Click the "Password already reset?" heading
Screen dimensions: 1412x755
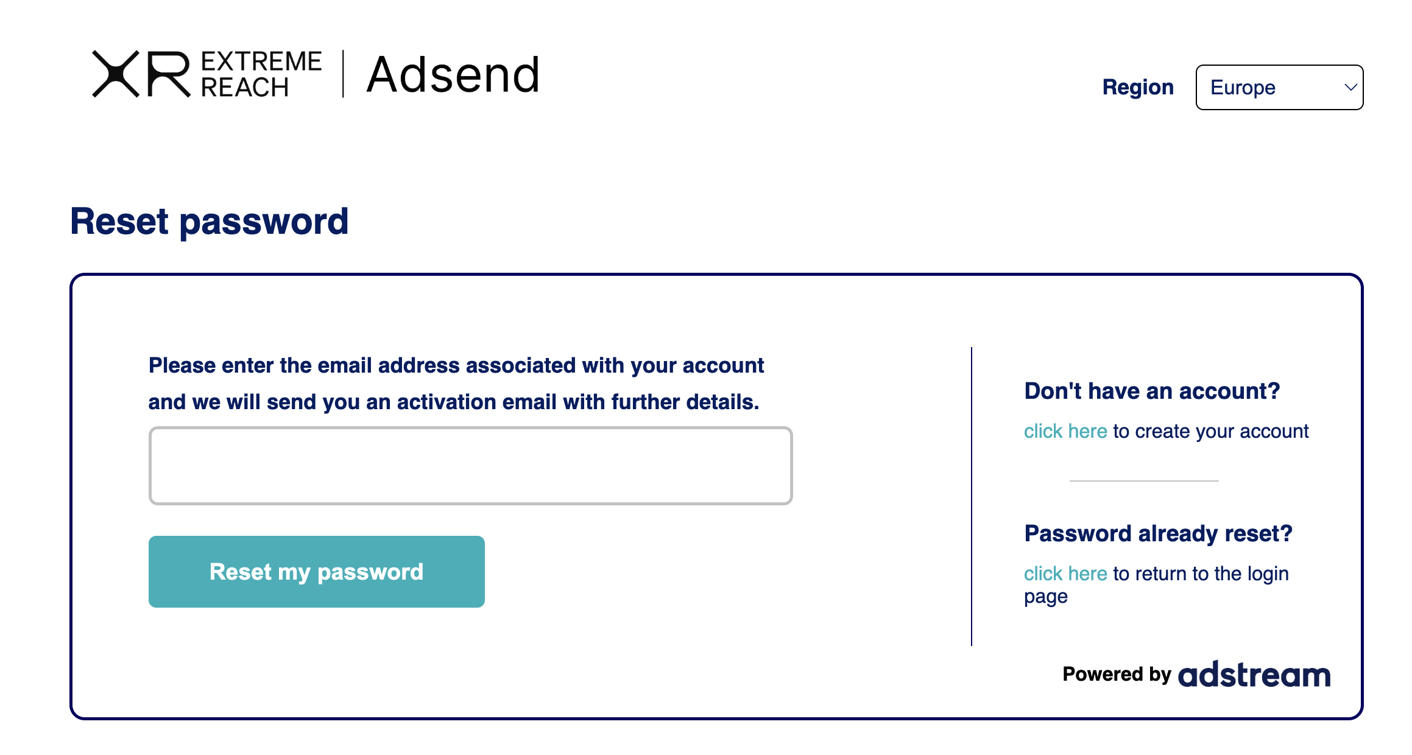tap(1157, 533)
